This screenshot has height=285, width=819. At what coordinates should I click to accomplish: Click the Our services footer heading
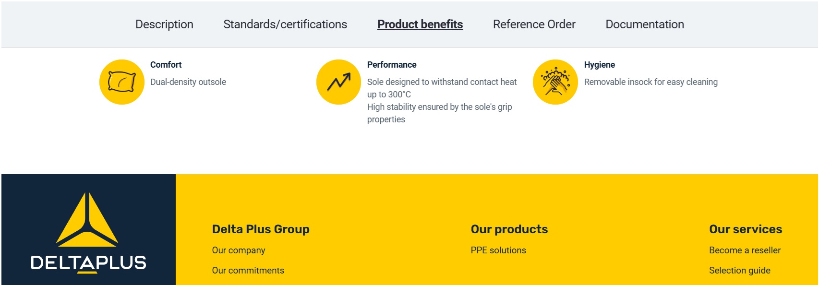pos(746,229)
